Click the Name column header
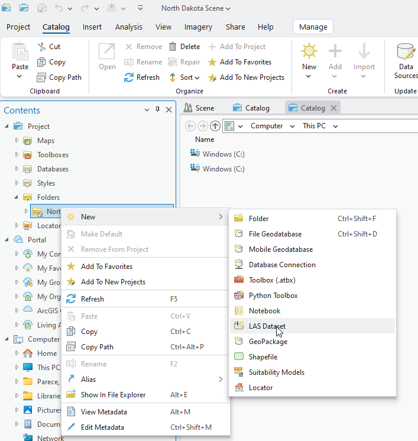 click(x=205, y=140)
